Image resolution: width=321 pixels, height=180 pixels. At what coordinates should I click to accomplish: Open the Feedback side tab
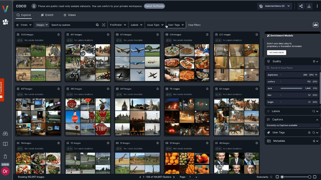click(x=2, y=90)
